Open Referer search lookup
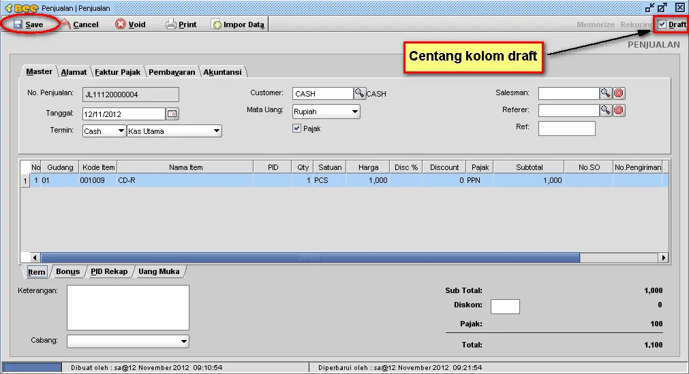Screen dimensions: 689x374 [605, 110]
